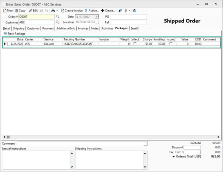Click into the PO input field

128,17
